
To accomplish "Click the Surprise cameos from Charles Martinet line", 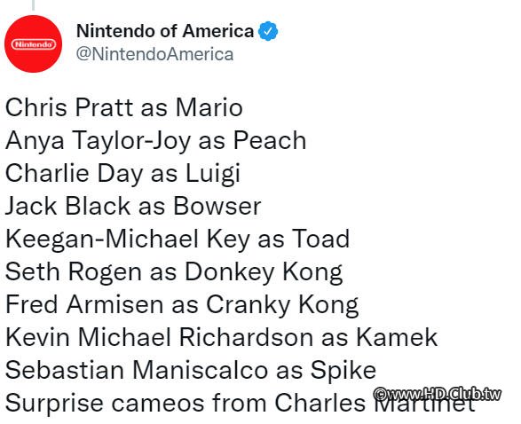I will [241, 403].
